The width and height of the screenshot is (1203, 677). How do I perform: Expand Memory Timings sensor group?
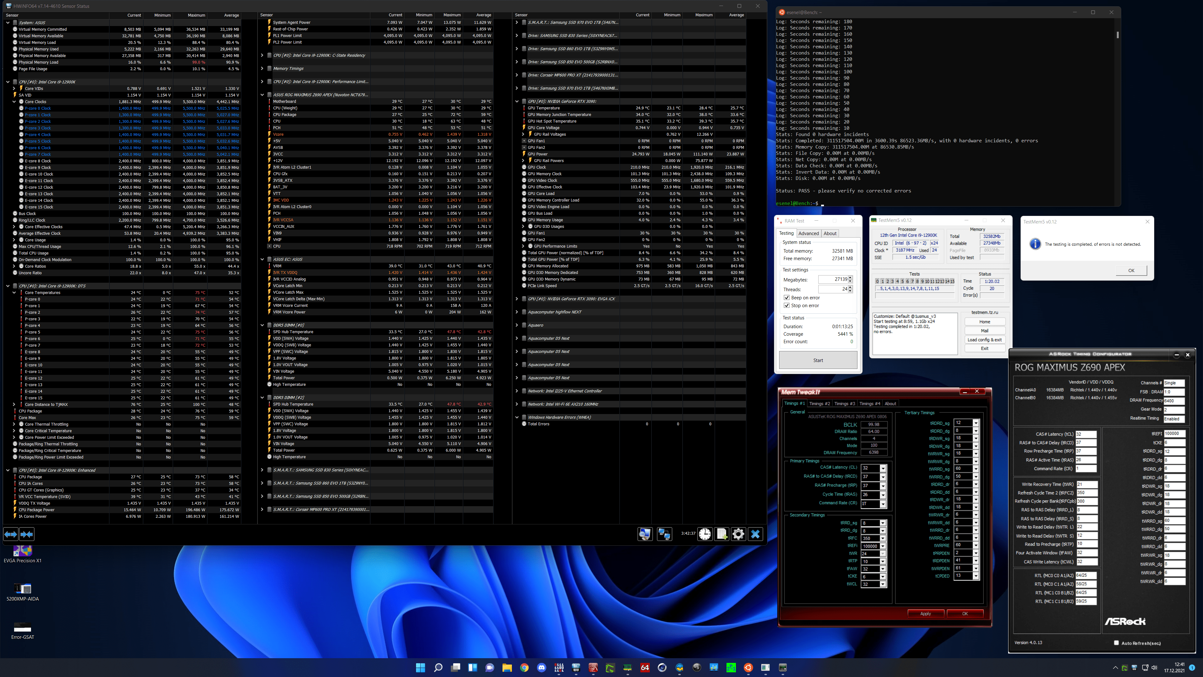coord(262,69)
